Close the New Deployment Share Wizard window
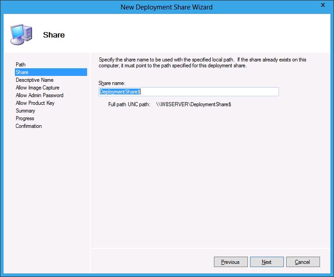The height and width of the screenshot is (277, 334). pos(322,5)
